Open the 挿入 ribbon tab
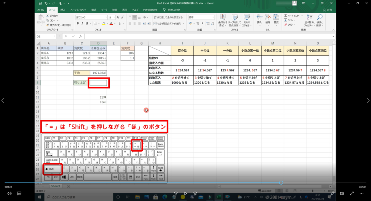 pos(63,10)
